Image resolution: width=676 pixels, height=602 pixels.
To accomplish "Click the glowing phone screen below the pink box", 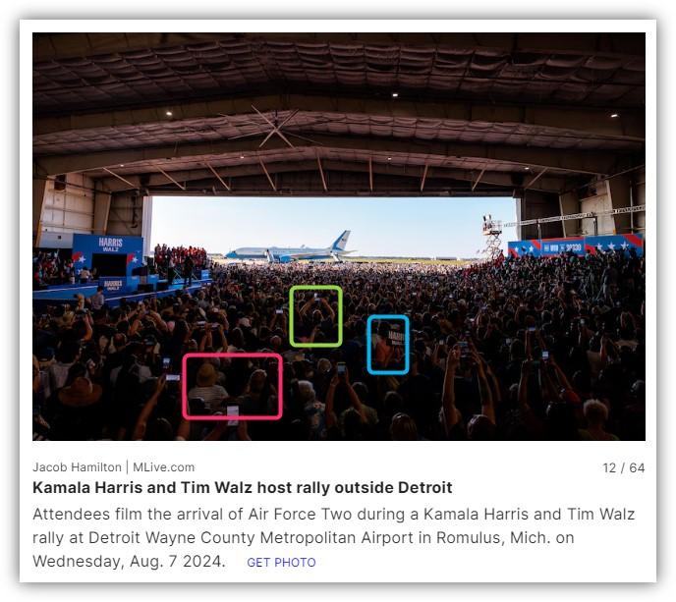I will point(233,411).
